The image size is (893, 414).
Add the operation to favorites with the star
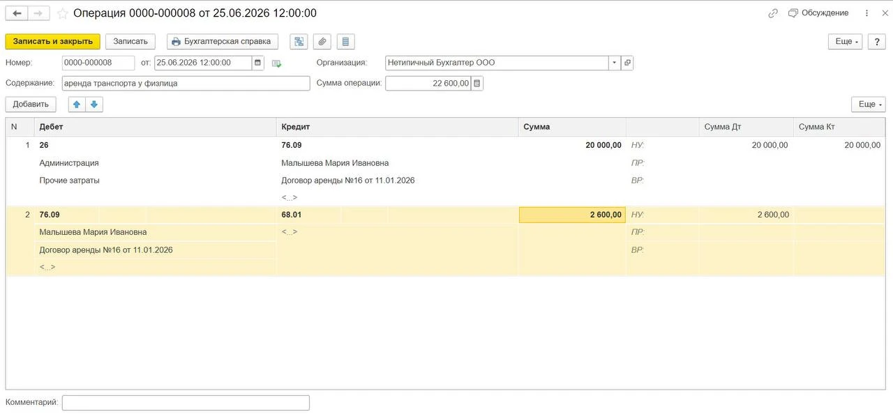63,13
